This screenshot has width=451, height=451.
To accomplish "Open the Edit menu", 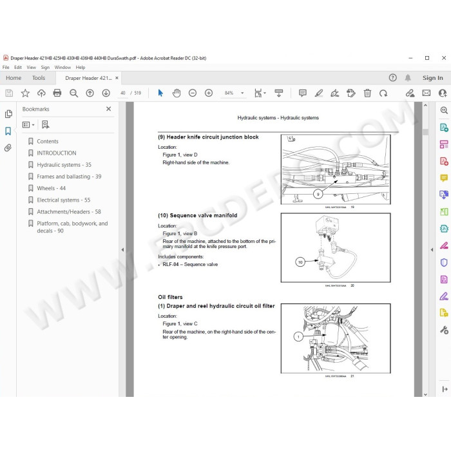I will pos(18,67).
